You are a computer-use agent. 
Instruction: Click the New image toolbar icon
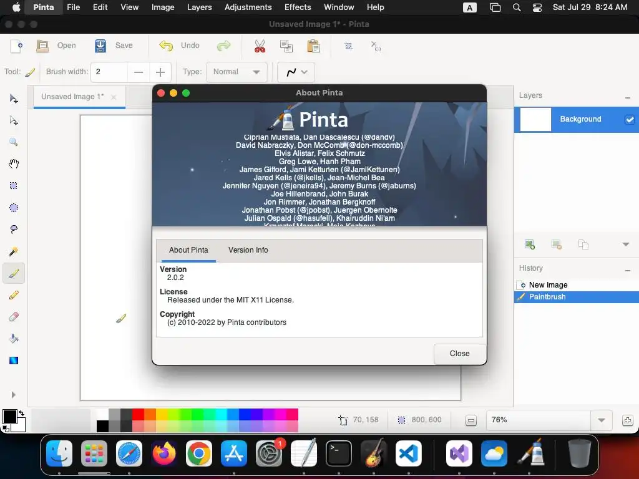16,46
